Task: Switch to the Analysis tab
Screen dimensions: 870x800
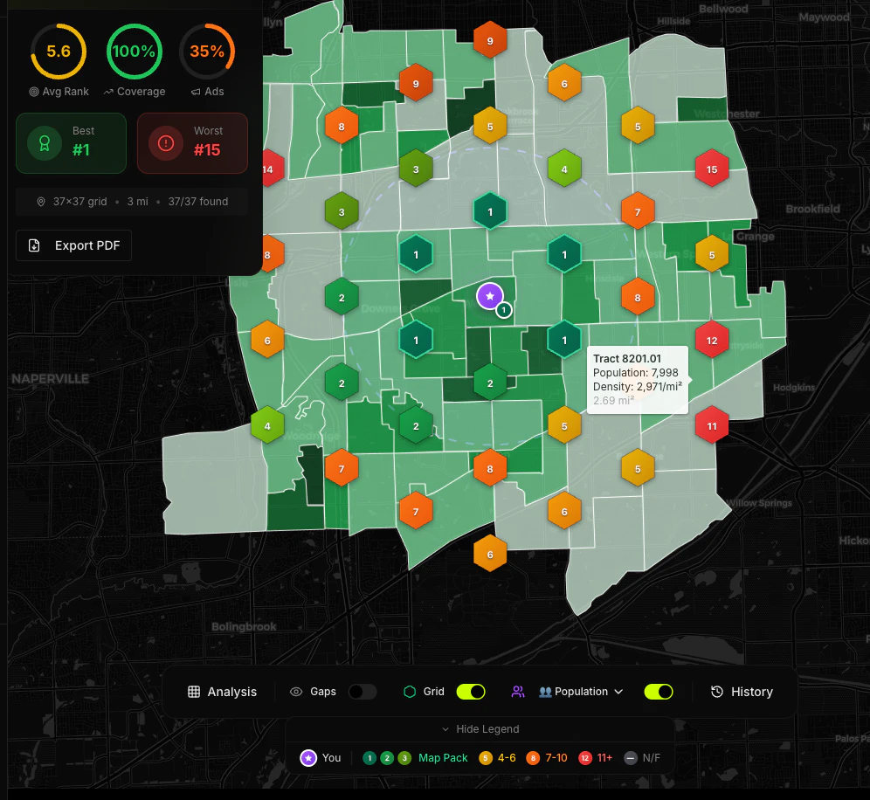Action: [223, 692]
